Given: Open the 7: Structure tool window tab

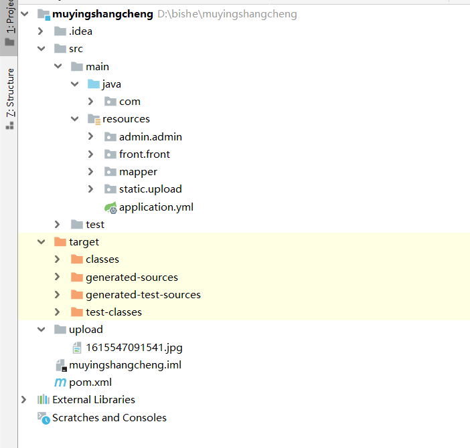Looking at the screenshot, I should coord(9,99).
